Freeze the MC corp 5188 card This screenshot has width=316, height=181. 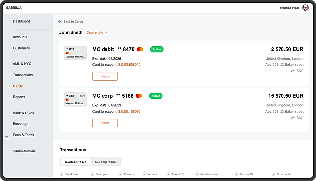105,123
